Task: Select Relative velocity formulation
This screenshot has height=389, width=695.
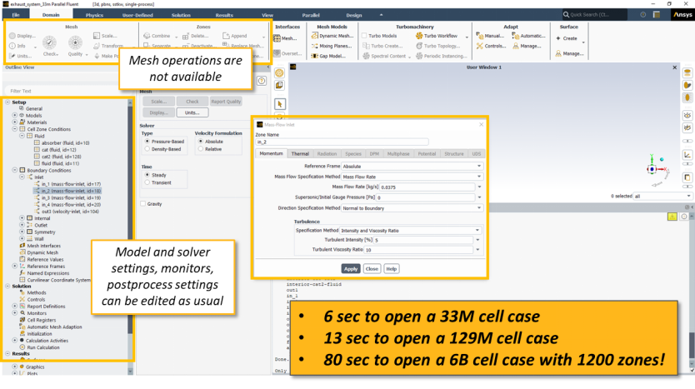Action: pos(201,149)
